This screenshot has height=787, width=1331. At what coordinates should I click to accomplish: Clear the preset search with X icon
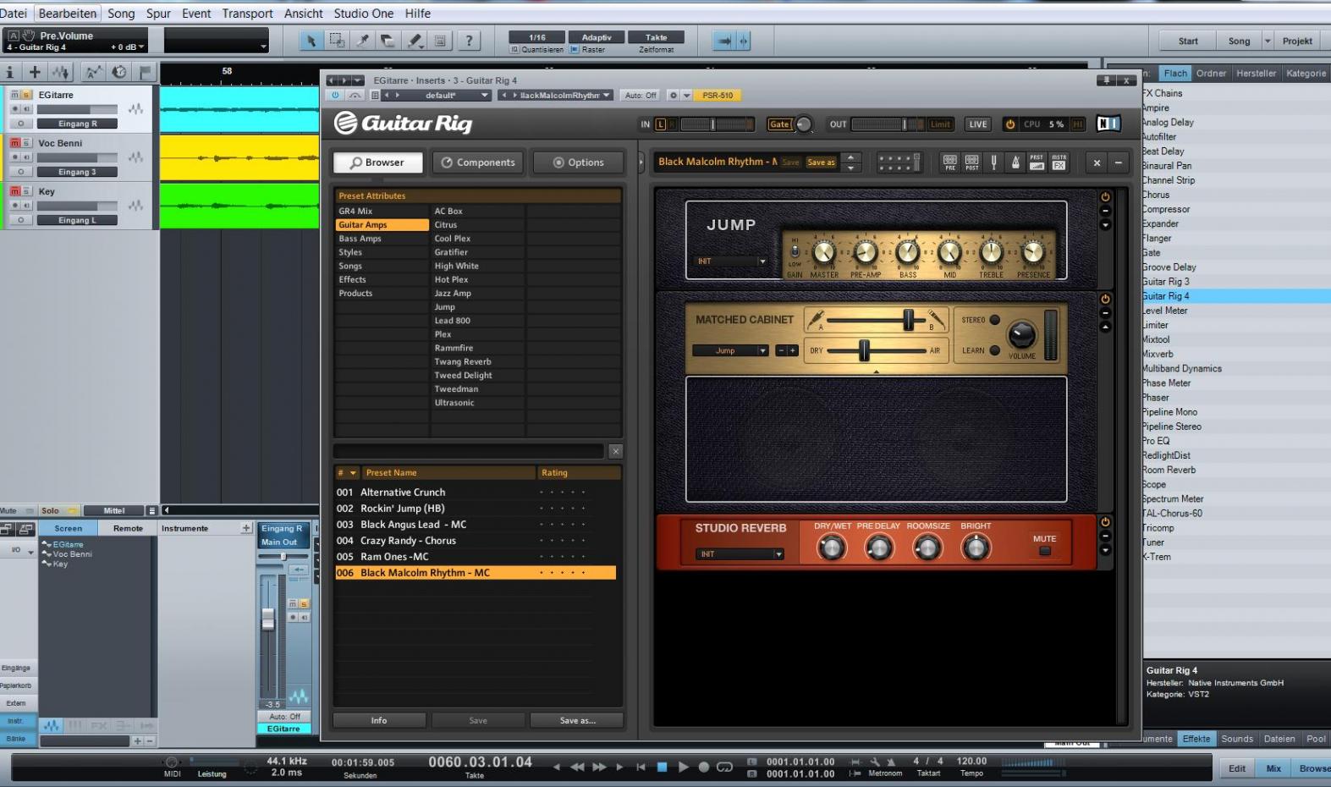(615, 452)
